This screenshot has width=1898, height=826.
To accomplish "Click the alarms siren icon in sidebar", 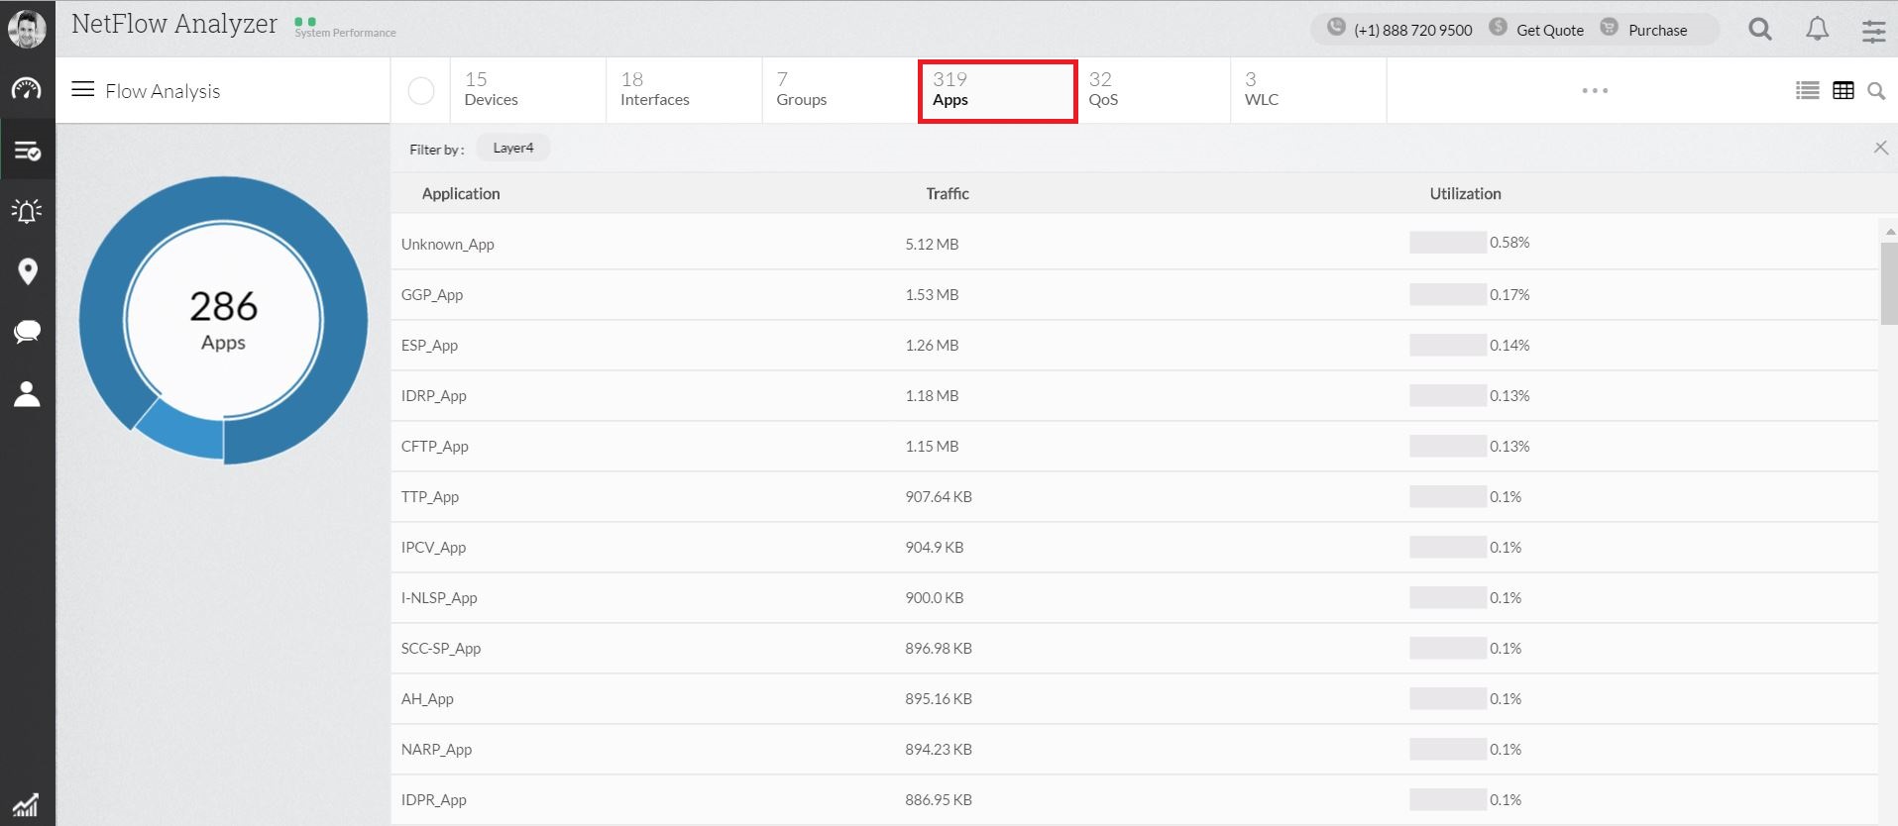I will point(27,211).
